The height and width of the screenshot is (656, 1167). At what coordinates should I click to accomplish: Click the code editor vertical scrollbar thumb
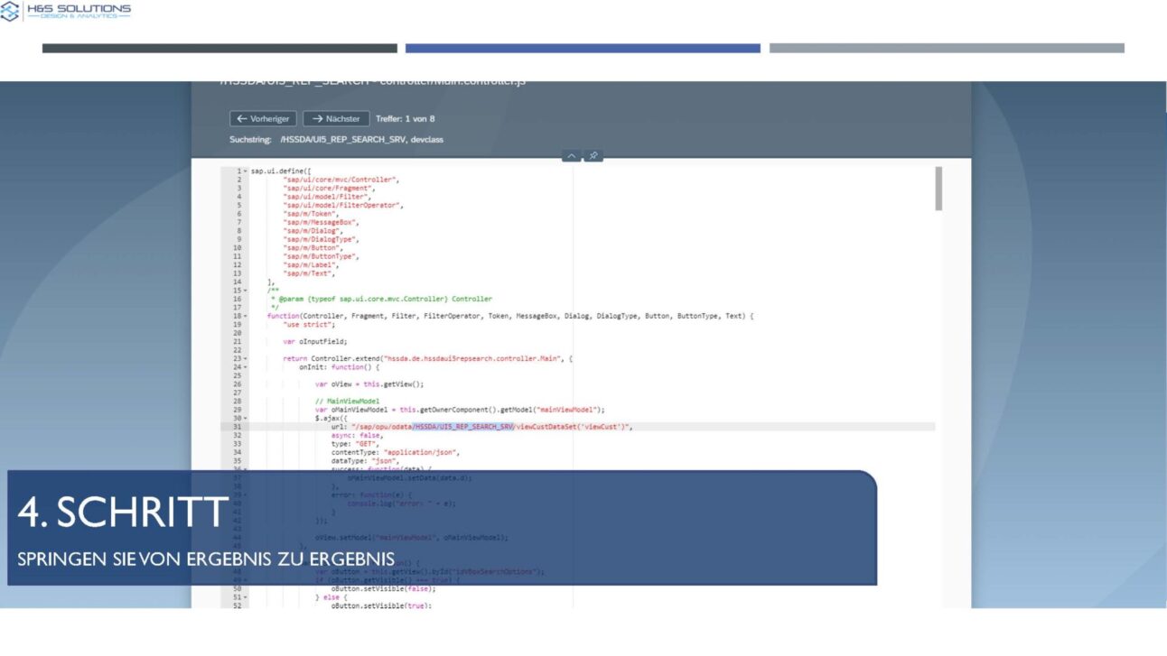coord(938,189)
